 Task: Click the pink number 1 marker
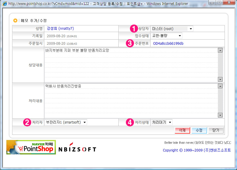[133, 29]
